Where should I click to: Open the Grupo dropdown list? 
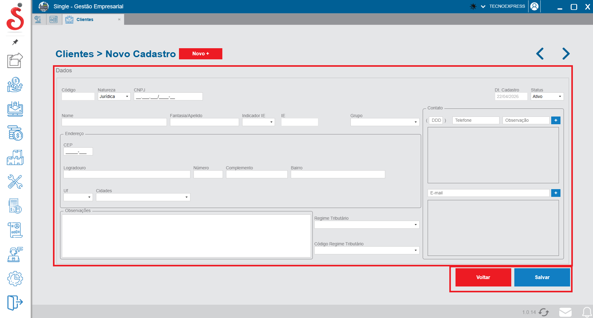pyautogui.click(x=385, y=122)
